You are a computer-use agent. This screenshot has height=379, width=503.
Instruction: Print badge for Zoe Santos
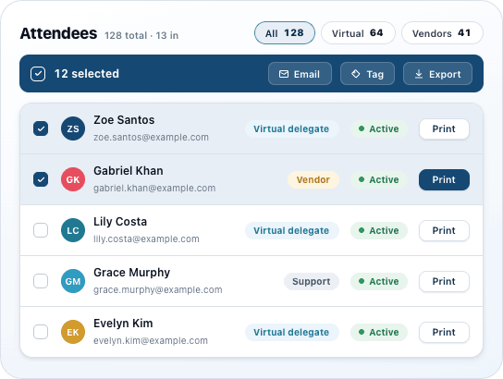pos(444,128)
